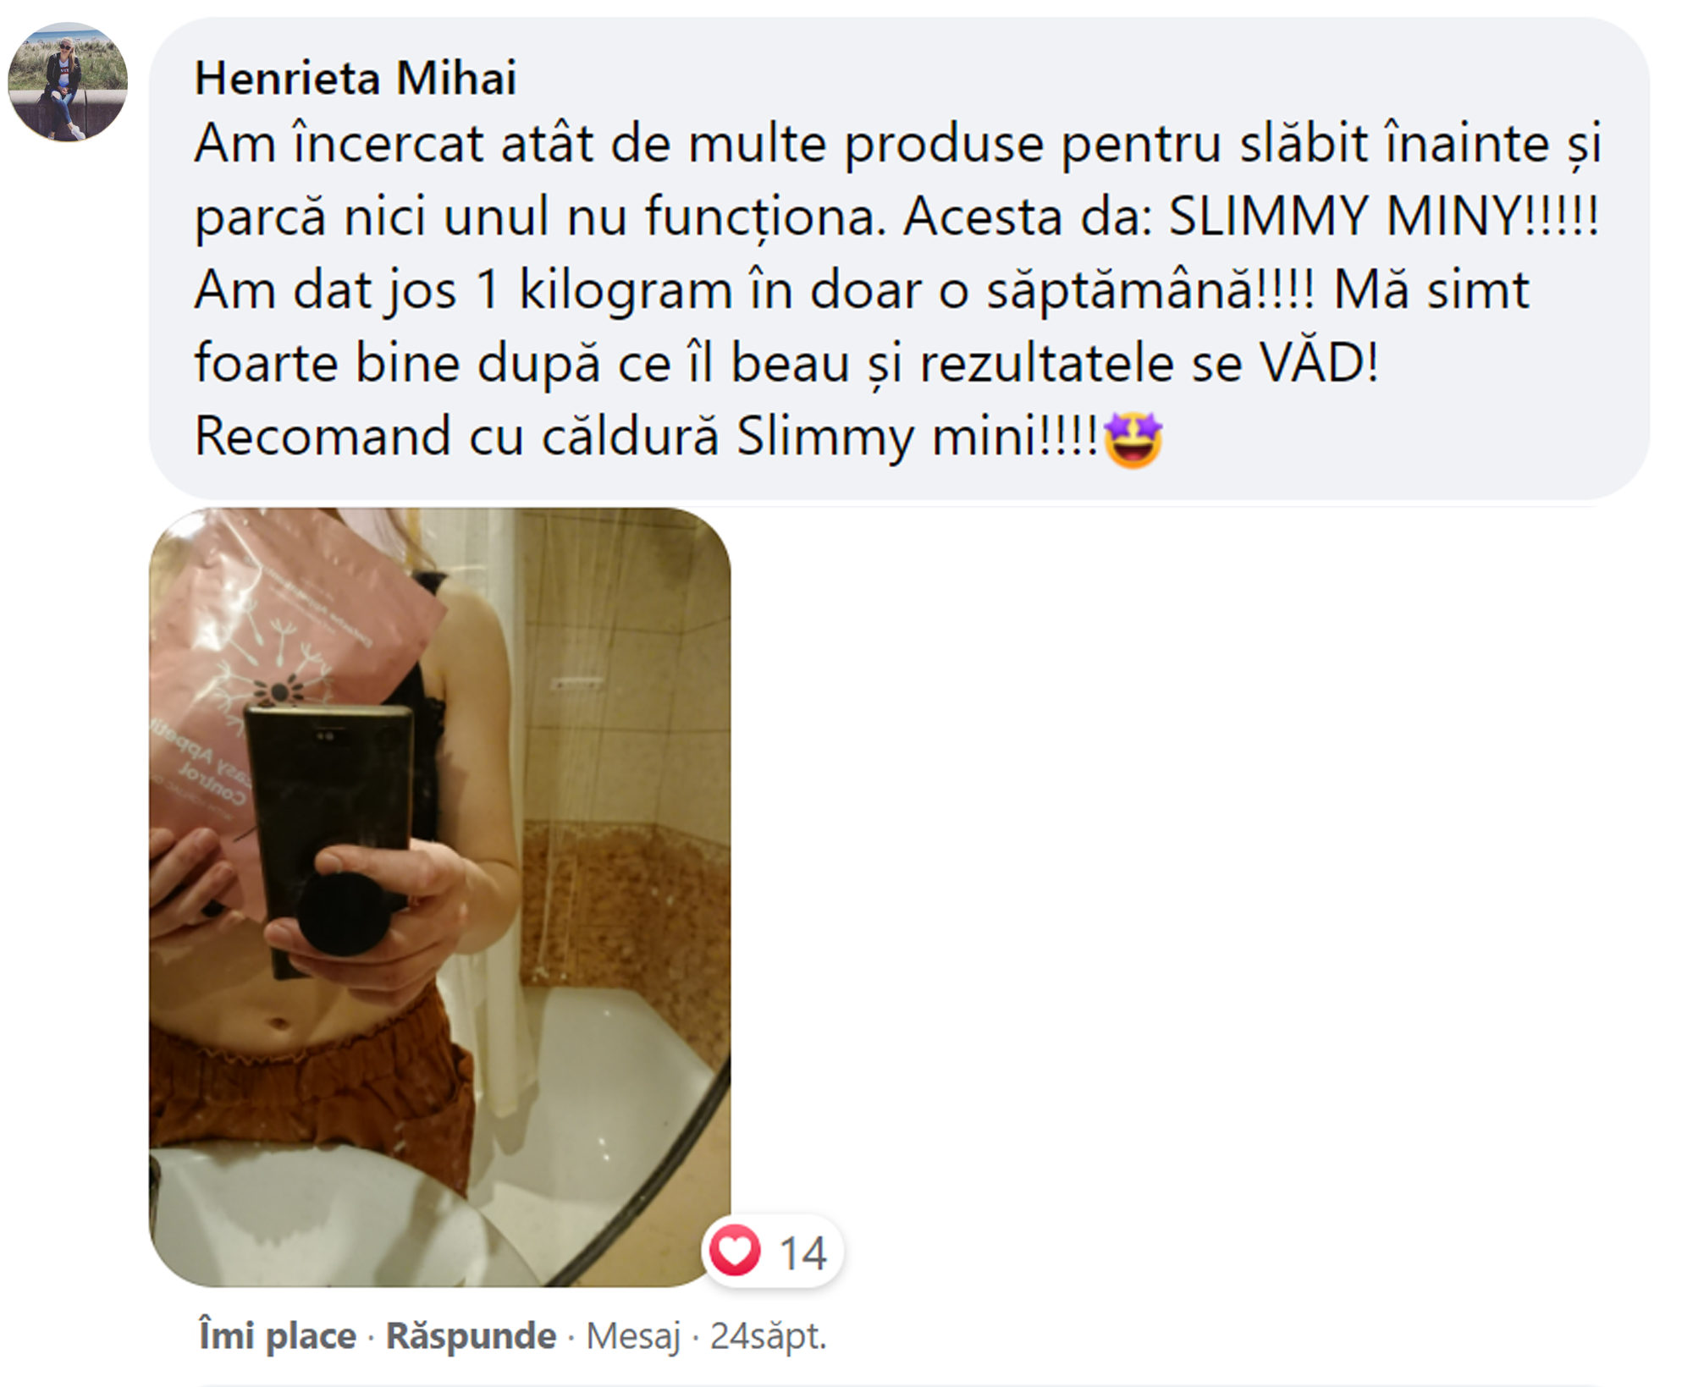The image size is (1693, 1387).
Task: Click the red heart reaction icon
Action: 735,1250
